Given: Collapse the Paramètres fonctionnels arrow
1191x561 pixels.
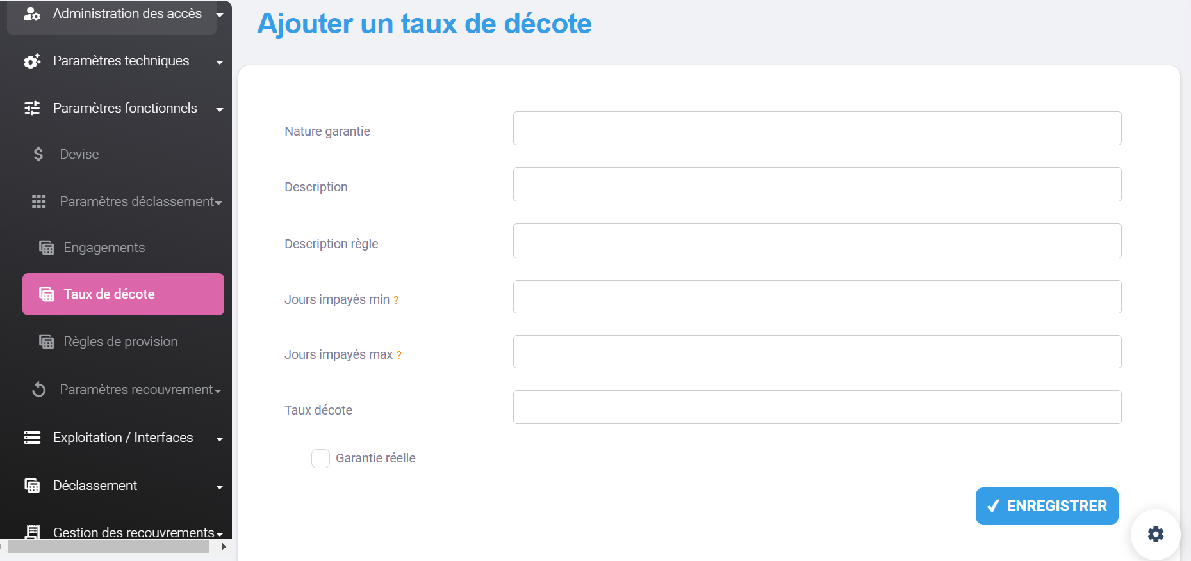Looking at the screenshot, I should [220, 109].
